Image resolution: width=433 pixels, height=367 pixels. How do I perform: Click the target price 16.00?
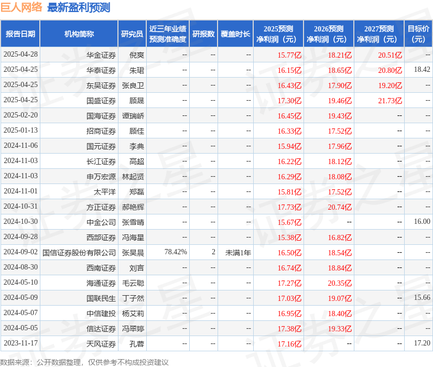click(422, 221)
